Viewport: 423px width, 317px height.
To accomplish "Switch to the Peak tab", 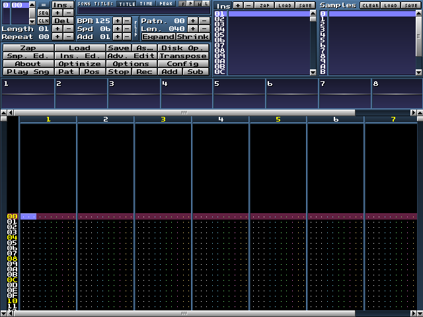I will 165,4.
